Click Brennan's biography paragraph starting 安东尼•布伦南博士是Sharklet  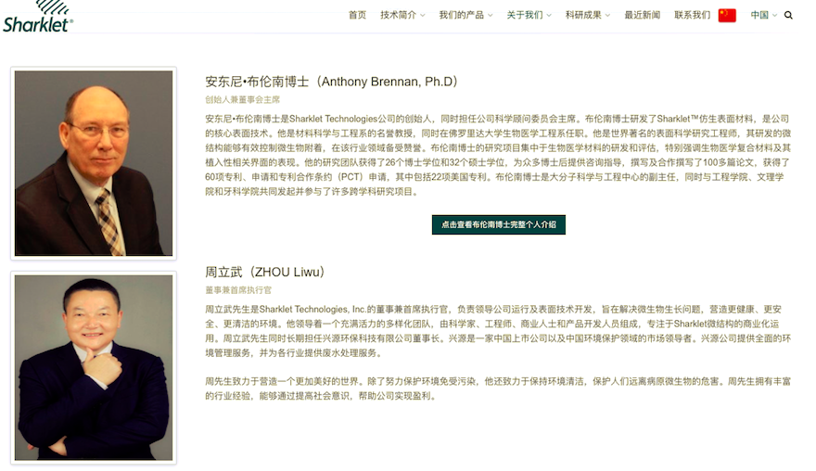click(x=498, y=155)
